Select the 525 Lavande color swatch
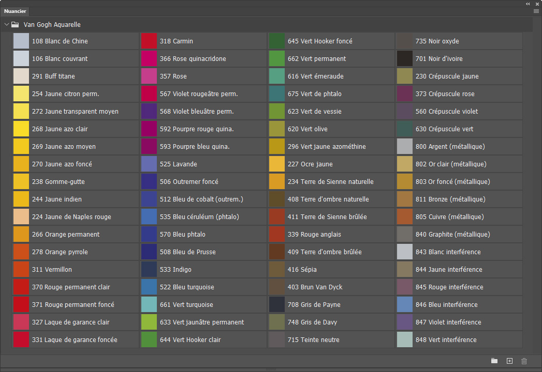The width and height of the screenshot is (542, 372). coord(149,164)
